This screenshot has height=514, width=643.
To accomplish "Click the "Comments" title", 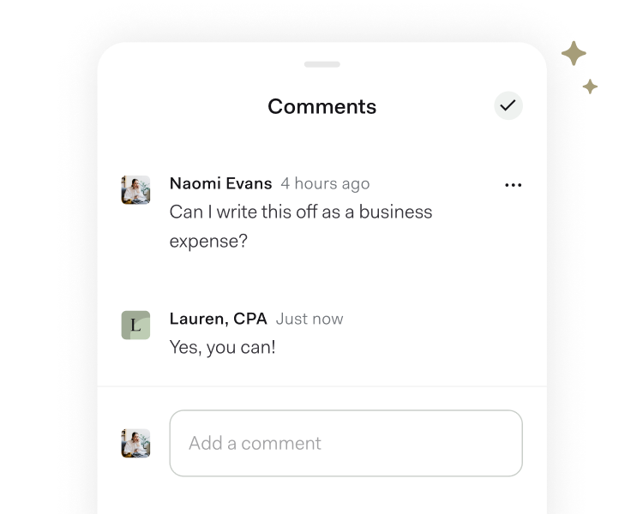I will (321, 106).
